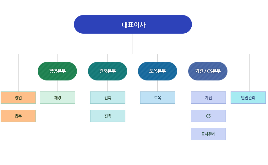Select the green 경영본부 division node
This screenshot has height=165, width=268.
tap(57, 71)
